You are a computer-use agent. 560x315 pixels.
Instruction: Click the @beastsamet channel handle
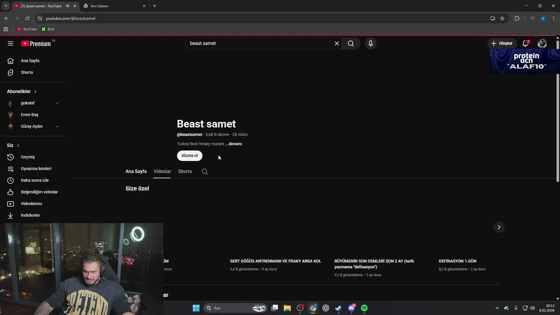click(x=189, y=134)
